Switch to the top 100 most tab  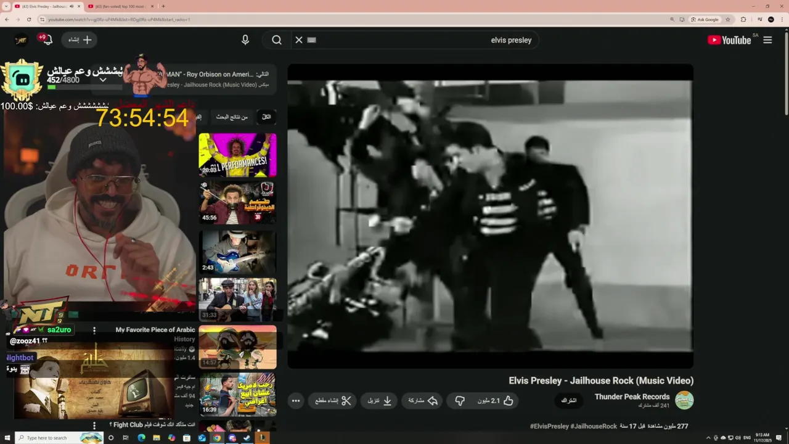coord(120,6)
